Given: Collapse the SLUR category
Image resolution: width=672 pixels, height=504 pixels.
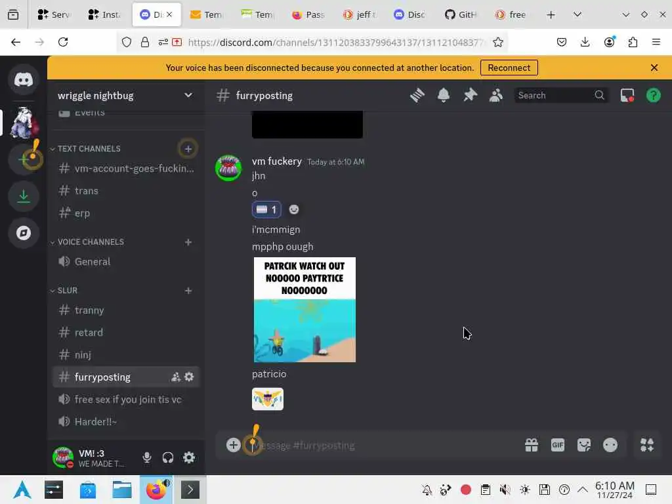Looking at the screenshot, I should pos(64,291).
